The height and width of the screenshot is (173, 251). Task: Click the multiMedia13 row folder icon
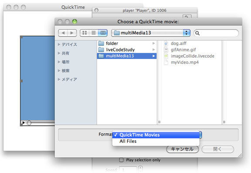point(101,56)
